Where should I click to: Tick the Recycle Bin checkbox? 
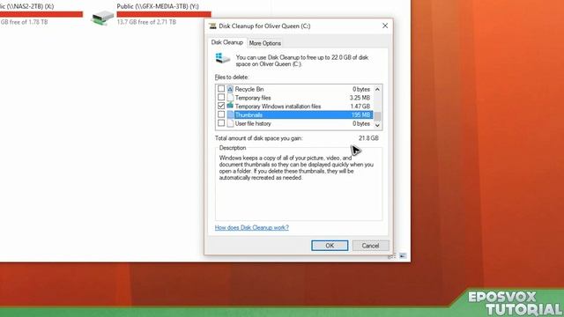click(x=221, y=89)
